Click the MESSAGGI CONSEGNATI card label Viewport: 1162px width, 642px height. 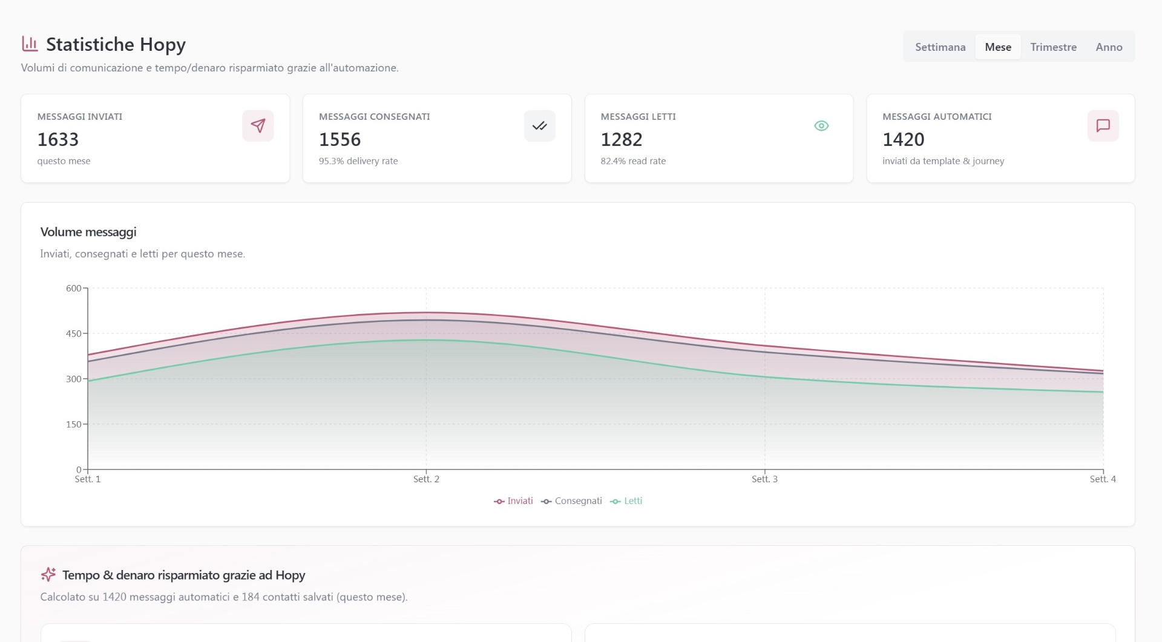375,117
